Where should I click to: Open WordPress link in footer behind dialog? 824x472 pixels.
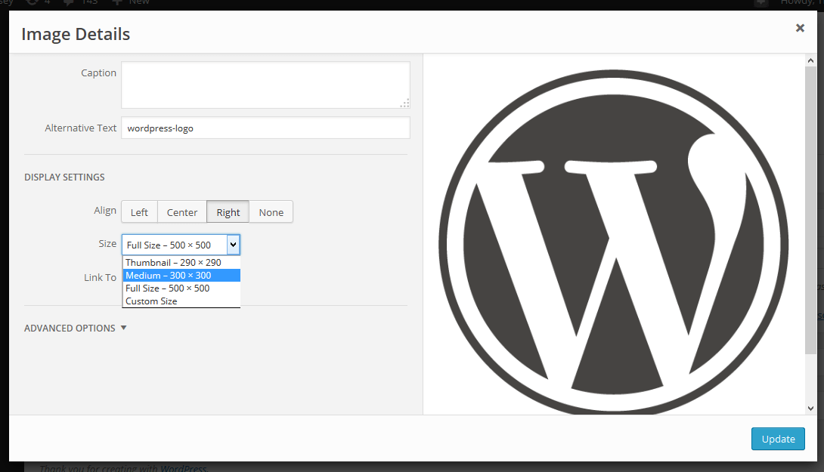tap(184, 467)
